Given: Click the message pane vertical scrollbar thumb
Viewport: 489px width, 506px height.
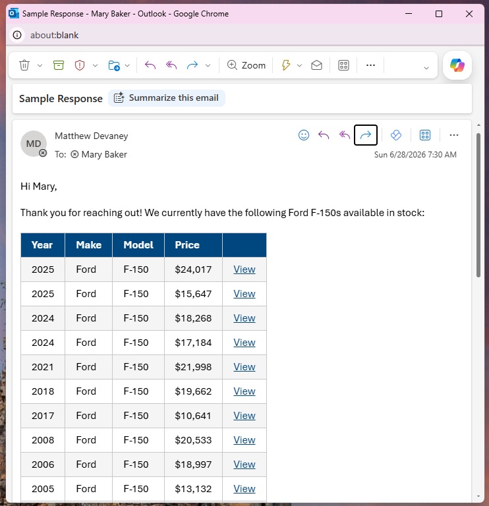Looking at the screenshot, I should point(478,205).
